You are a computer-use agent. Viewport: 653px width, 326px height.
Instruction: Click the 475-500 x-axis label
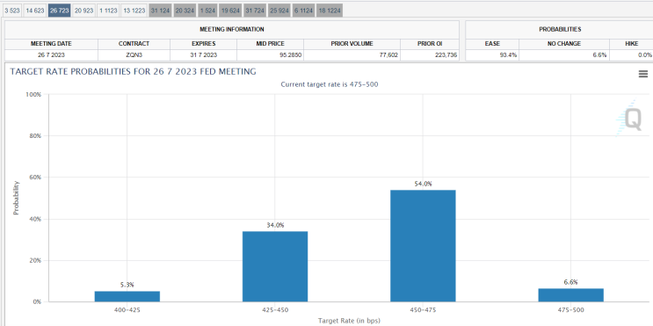[x=570, y=310]
